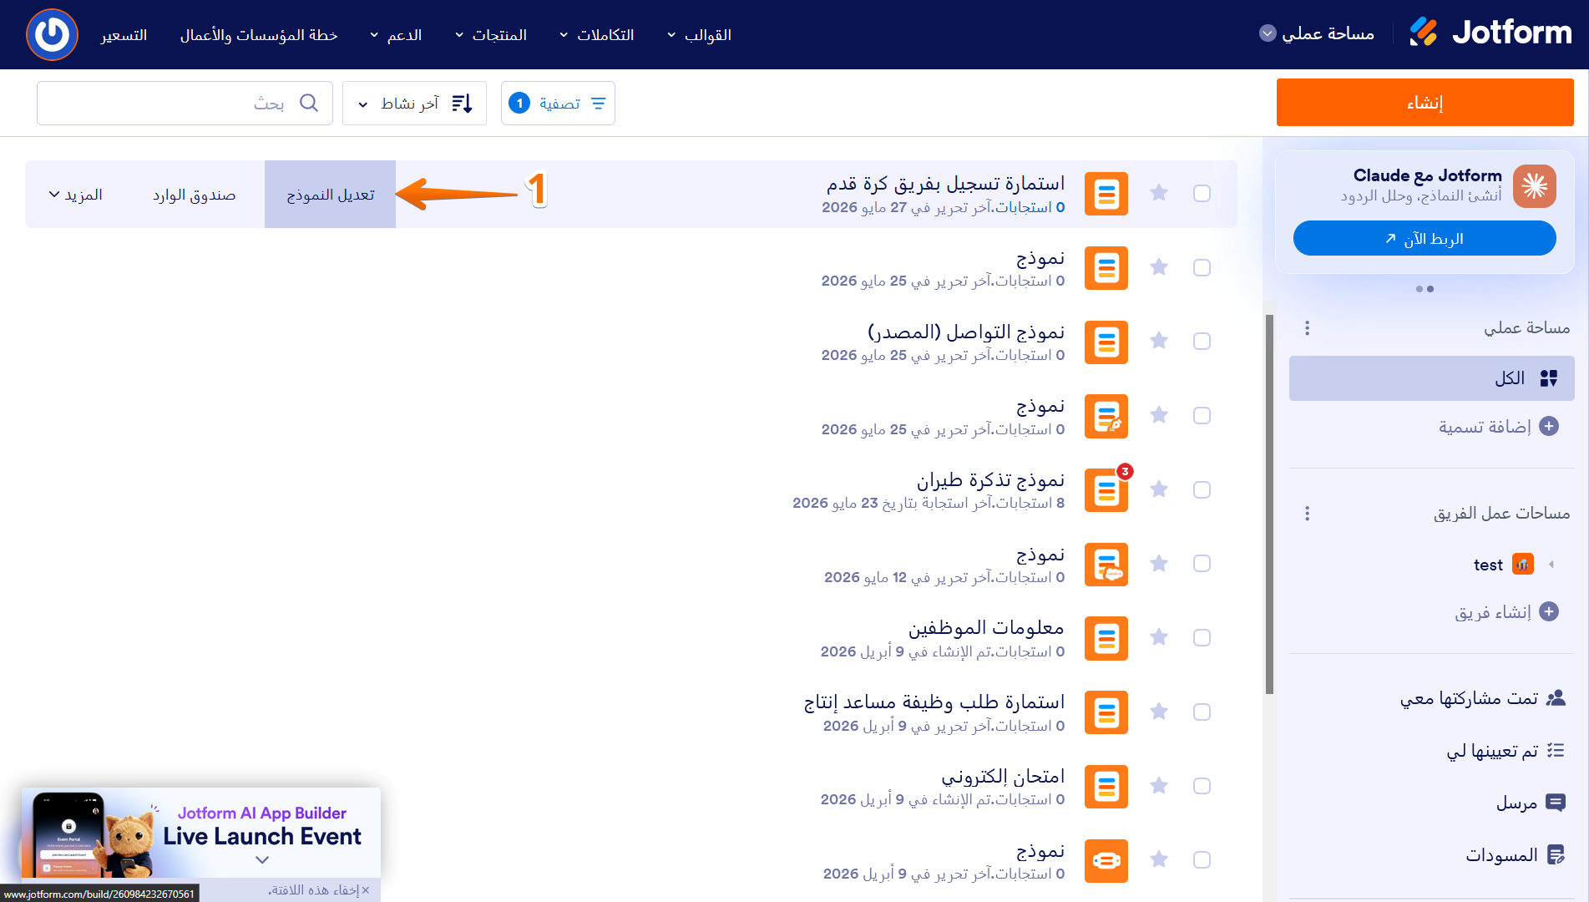Expand the test team tree arrow
This screenshot has height=902, width=1589.
(1551, 565)
